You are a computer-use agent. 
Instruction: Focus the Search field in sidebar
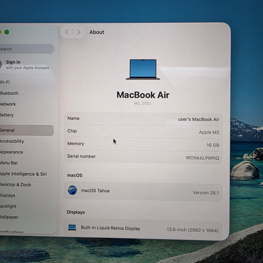coord(27,49)
